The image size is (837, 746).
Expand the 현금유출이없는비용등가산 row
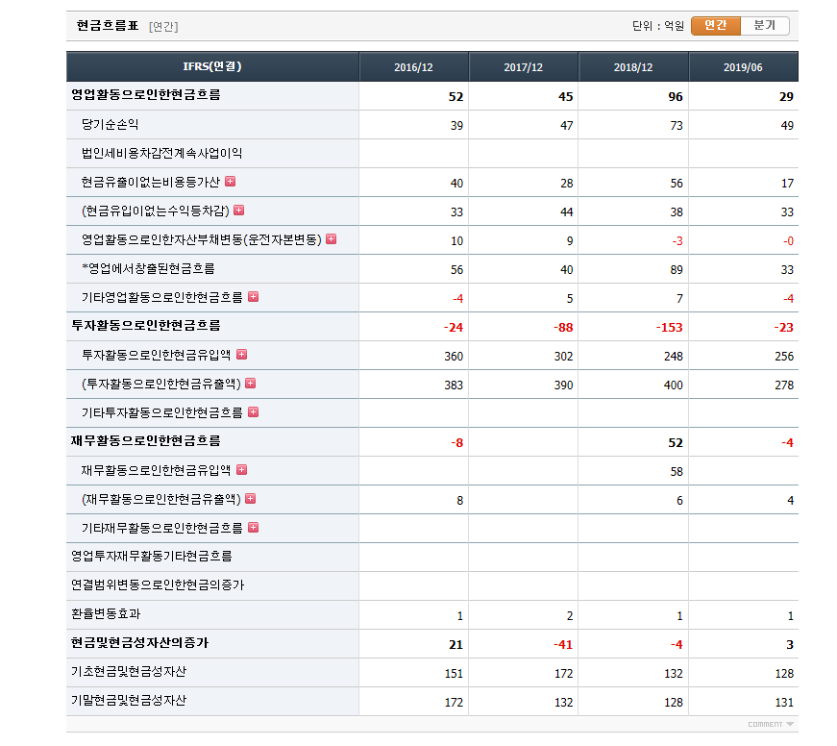click(230, 182)
